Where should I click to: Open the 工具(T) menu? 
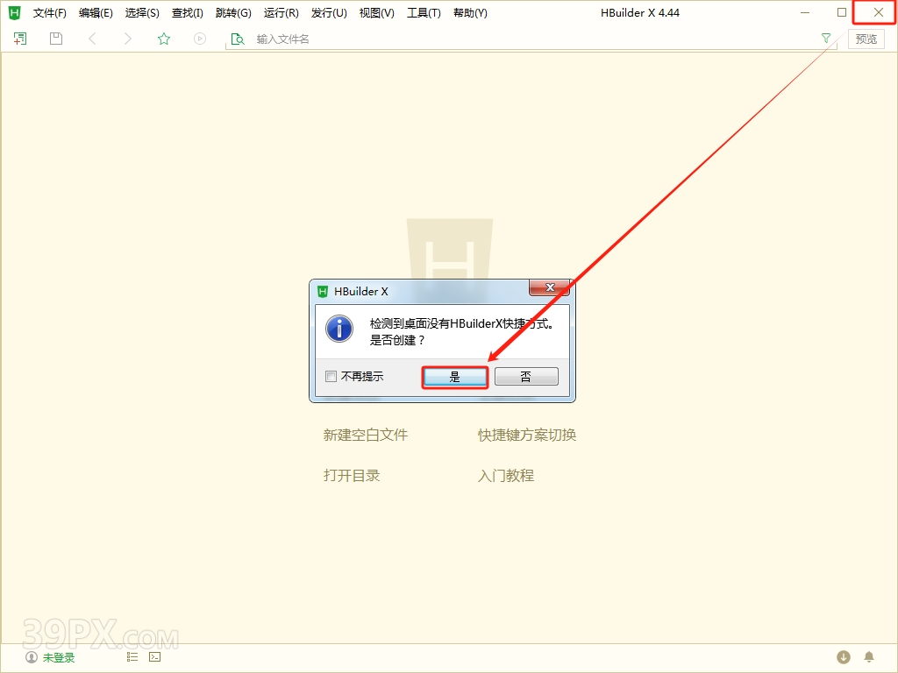pyautogui.click(x=424, y=12)
